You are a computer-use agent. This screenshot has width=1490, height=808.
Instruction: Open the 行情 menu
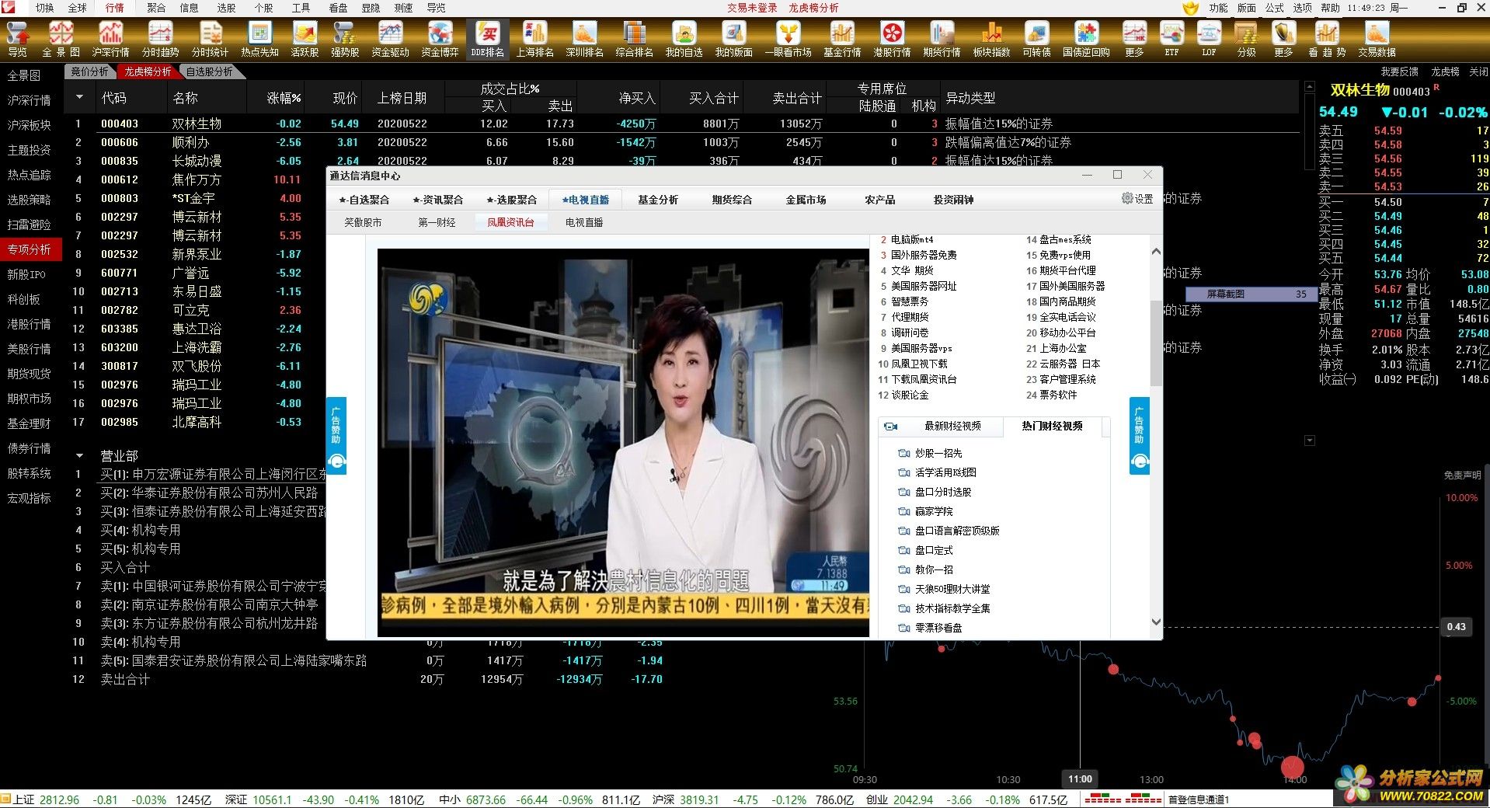tap(114, 8)
